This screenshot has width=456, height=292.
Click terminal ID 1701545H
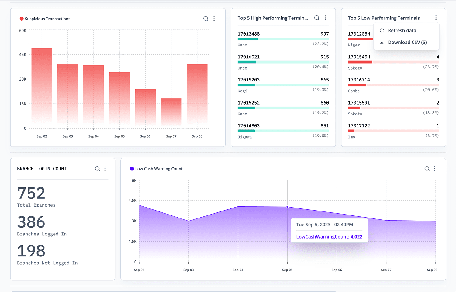(x=359, y=57)
